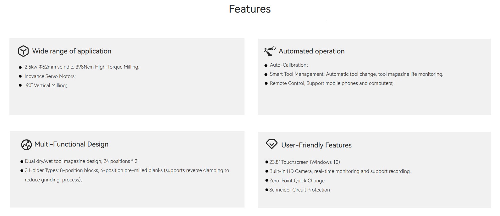Select the Wide range of application heading
Viewport: 500px width, 216px height.
(x=72, y=51)
